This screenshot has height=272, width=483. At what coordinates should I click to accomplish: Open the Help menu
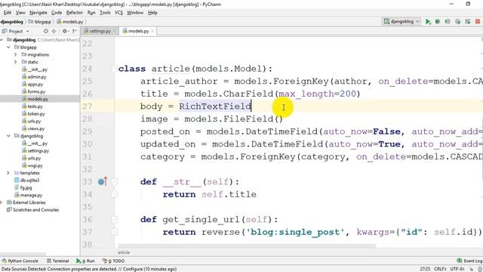152,13
